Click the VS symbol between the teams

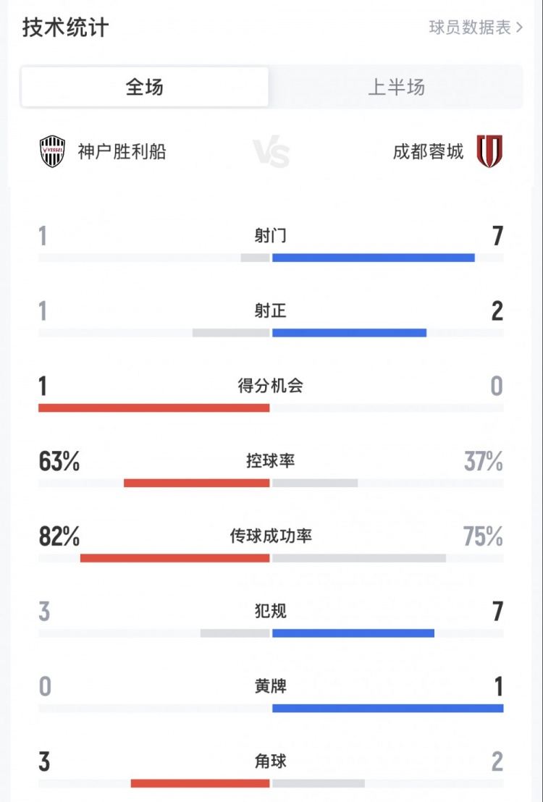coord(271,151)
